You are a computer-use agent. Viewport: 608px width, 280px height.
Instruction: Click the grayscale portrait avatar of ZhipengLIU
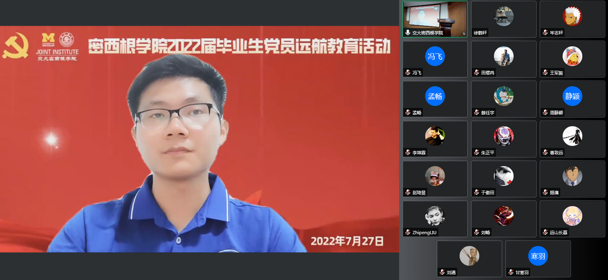click(x=435, y=216)
